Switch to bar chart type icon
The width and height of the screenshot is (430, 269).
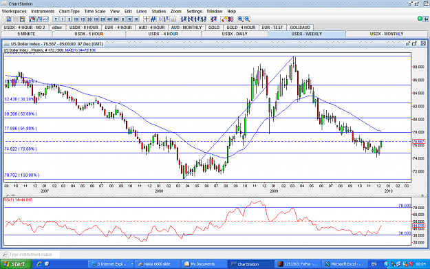click(x=39, y=19)
